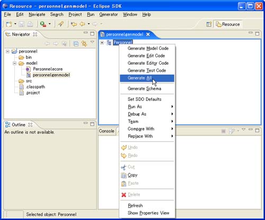The height and width of the screenshot is (220, 265).
Task: Select personnel.genmodel file in Navigator
Action: pos(51,75)
